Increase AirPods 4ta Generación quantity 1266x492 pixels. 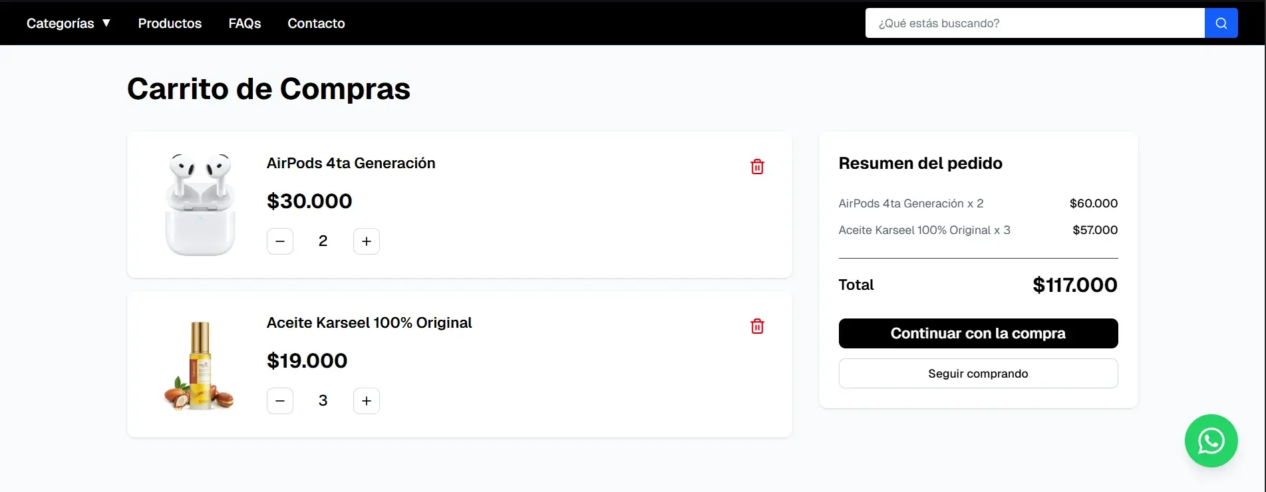[367, 241]
